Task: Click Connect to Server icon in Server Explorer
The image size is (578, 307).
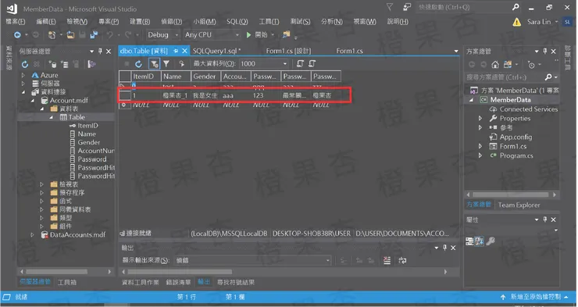Action: pyautogui.click(x=65, y=64)
